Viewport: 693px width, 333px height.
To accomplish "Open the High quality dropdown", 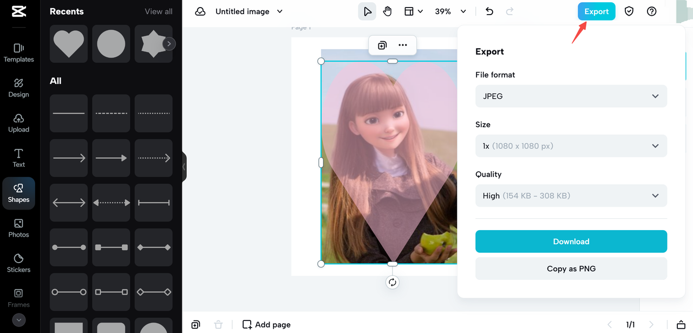I will pyautogui.click(x=571, y=196).
